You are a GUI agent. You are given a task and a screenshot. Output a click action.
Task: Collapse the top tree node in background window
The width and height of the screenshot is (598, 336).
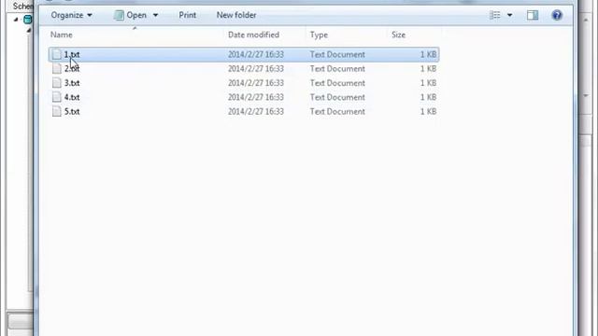point(16,19)
